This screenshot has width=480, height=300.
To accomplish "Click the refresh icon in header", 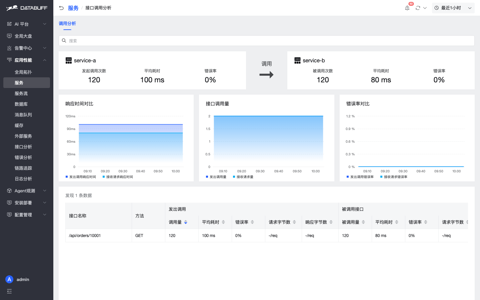I will (x=418, y=8).
